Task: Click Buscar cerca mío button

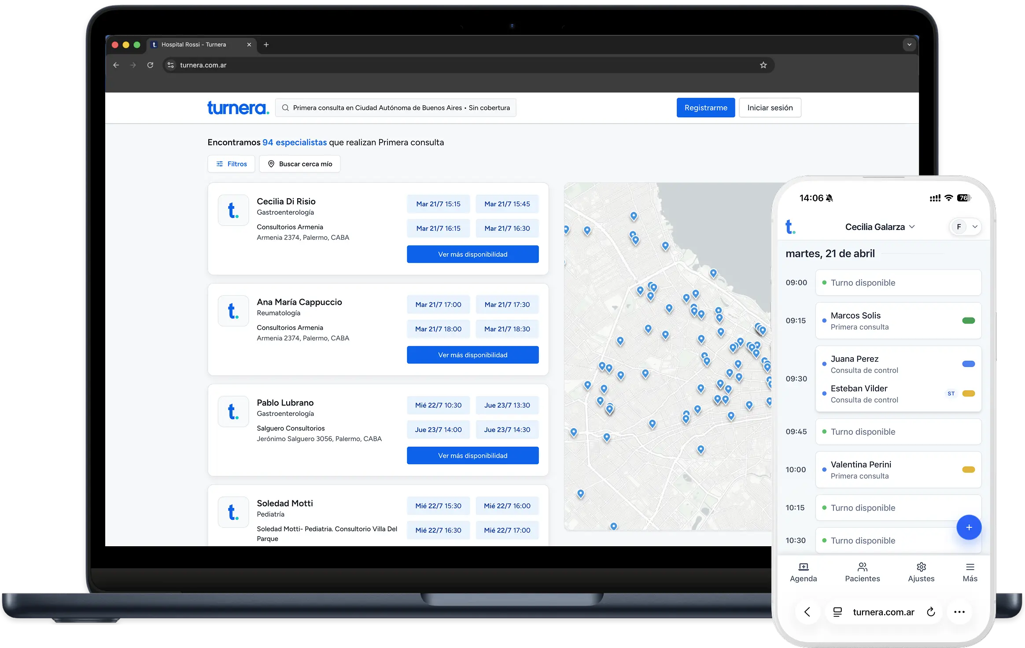Action: coord(300,164)
